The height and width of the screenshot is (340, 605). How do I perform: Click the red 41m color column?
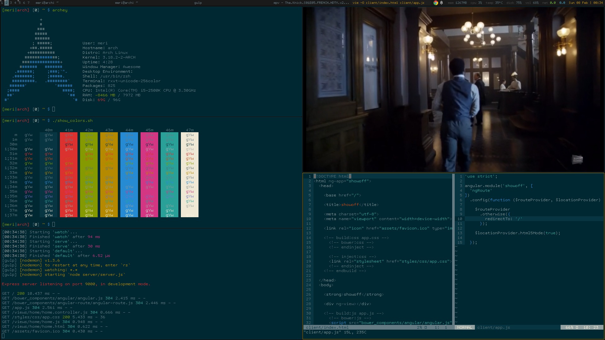coord(69,175)
